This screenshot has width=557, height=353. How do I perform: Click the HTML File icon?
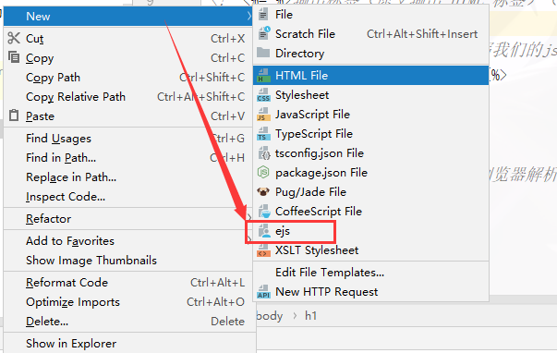pyautogui.click(x=263, y=76)
